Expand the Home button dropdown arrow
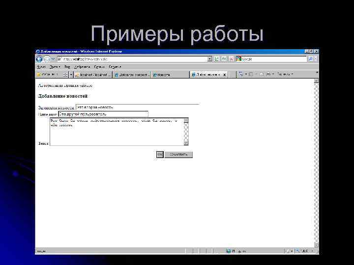This screenshot has width=354, height=265. [x=246, y=74]
